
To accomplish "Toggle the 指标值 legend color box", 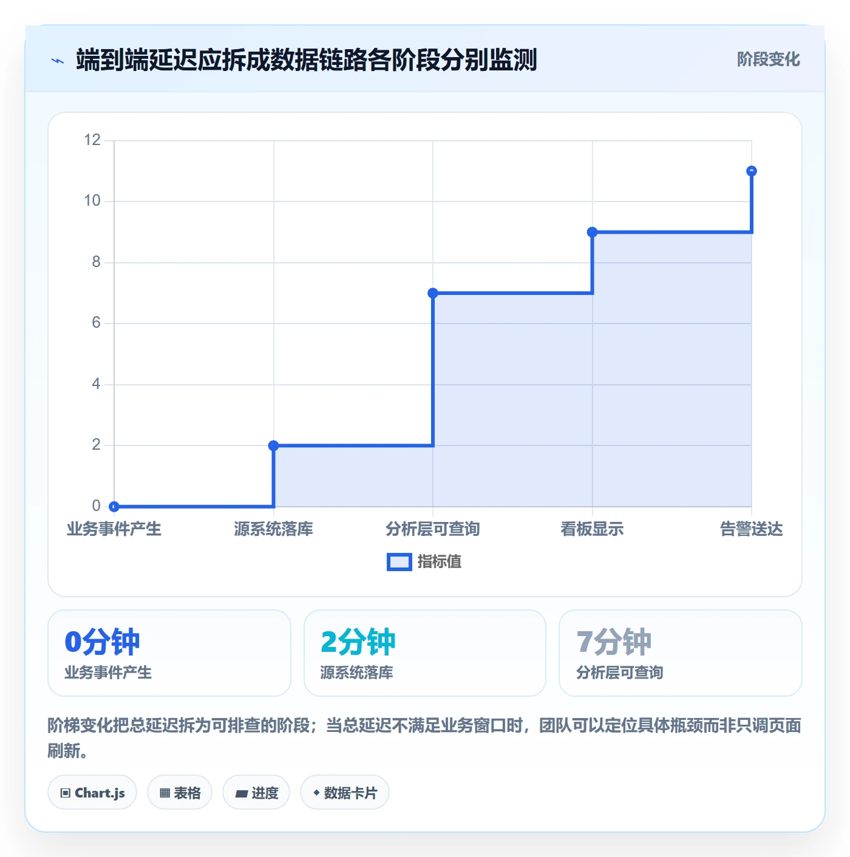I will (399, 562).
